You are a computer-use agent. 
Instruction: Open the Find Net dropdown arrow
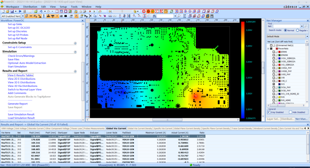(302, 26)
